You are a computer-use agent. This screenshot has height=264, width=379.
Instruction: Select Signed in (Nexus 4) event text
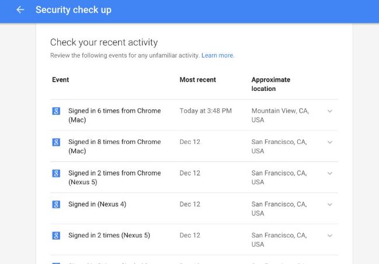click(97, 205)
